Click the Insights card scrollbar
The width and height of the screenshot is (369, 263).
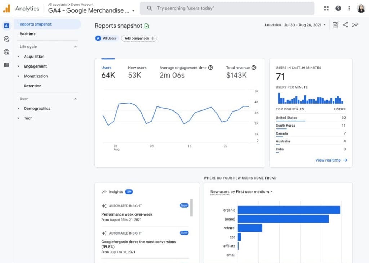[x=192, y=208]
